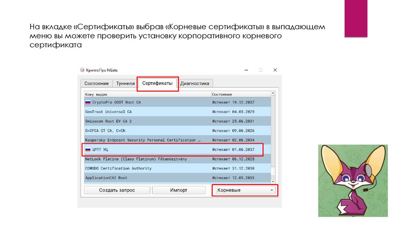Select the Swisscom Root EV CA 2 row
402x225 pixels.
177,121
